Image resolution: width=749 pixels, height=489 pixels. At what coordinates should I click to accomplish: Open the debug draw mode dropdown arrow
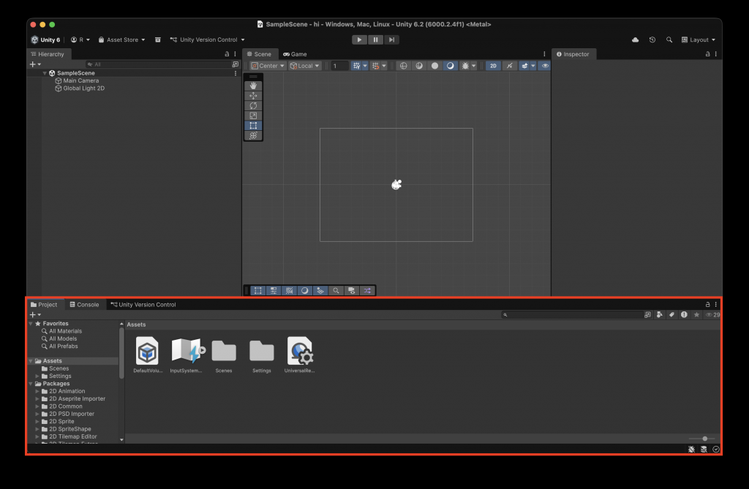point(474,66)
